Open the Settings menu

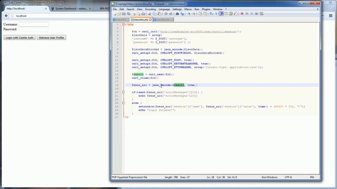coord(177,9)
